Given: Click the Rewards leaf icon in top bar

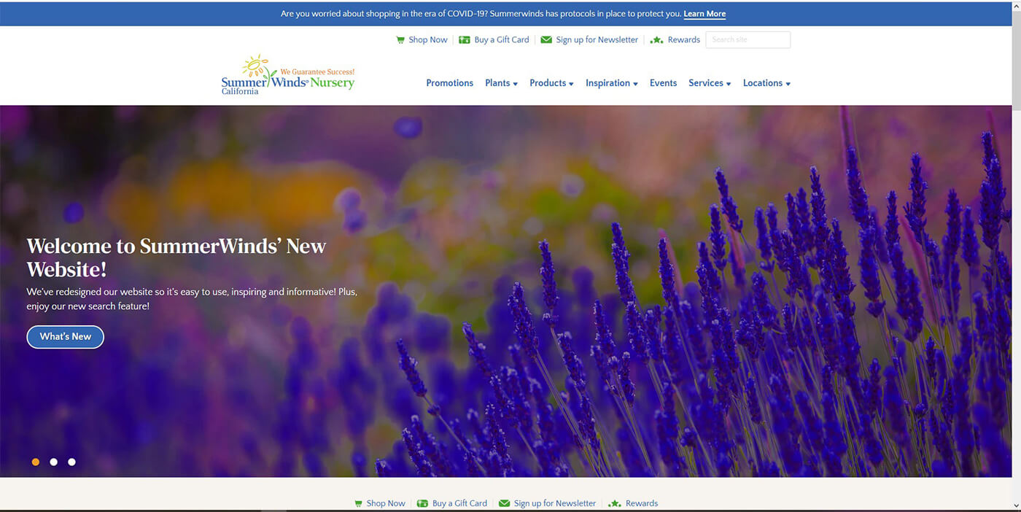Looking at the screenshot, I should coord(656,40).
